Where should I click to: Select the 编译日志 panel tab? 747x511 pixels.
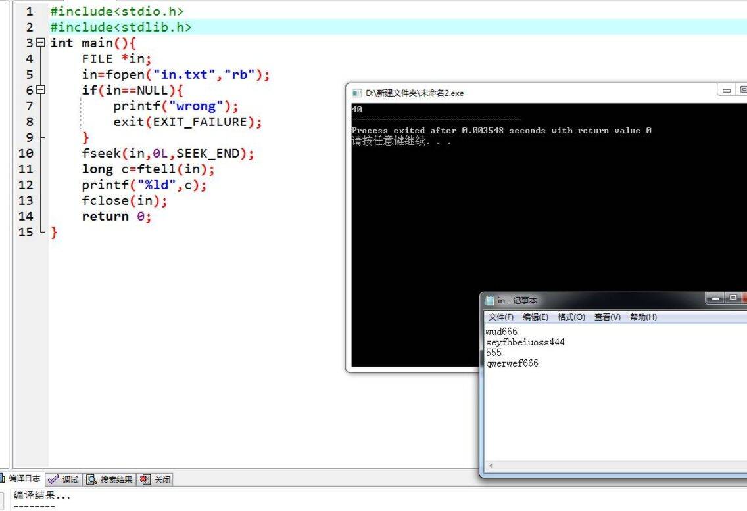point(24,479)
